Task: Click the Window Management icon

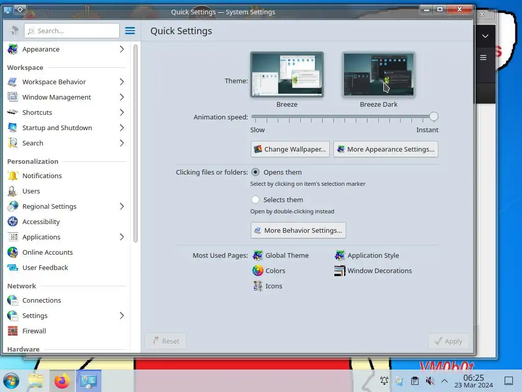Action: click(13, 97)
